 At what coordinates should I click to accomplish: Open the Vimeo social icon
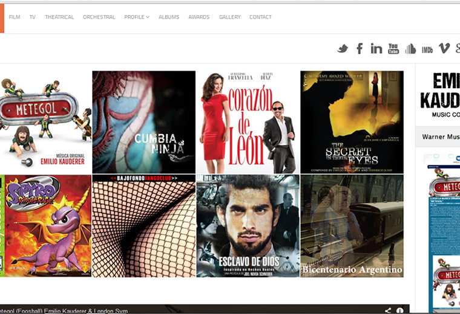pos(444,48)
